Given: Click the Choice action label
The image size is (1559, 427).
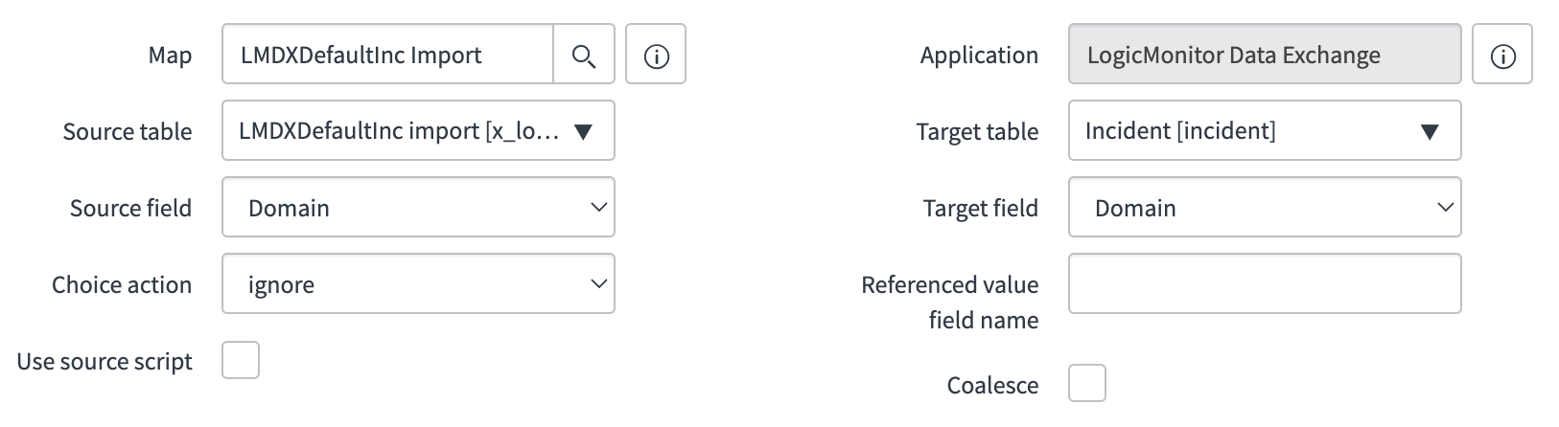Looking at the screenshot, I should point(122,284).
